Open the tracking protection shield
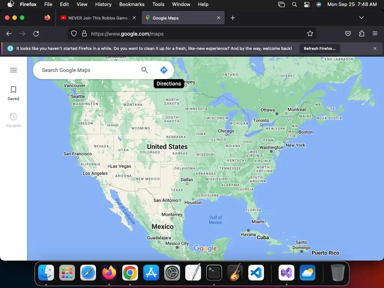Screen dimensions: 384x288 (x=74, y=34)
